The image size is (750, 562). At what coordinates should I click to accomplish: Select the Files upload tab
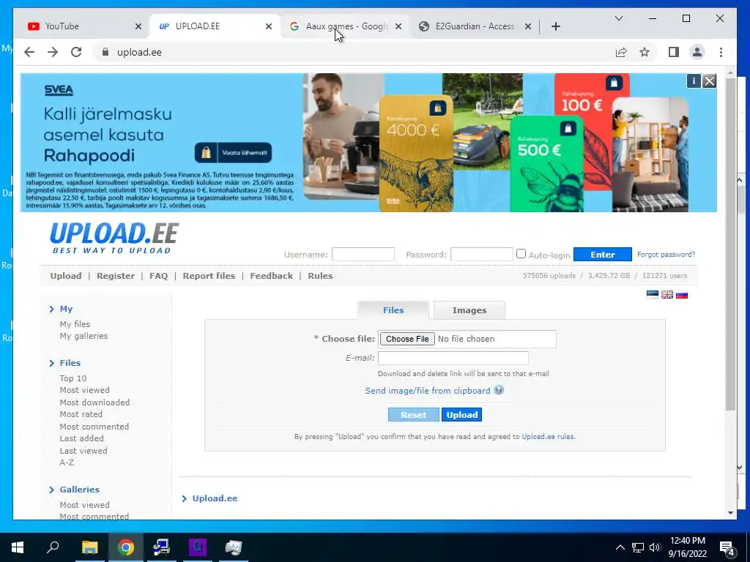pos(393,310)
